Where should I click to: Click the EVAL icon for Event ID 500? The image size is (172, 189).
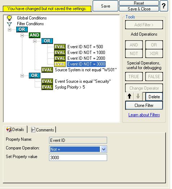click(x=60, y=47)
